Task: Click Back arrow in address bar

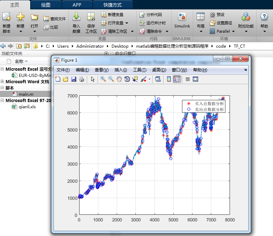Action: 3,46
